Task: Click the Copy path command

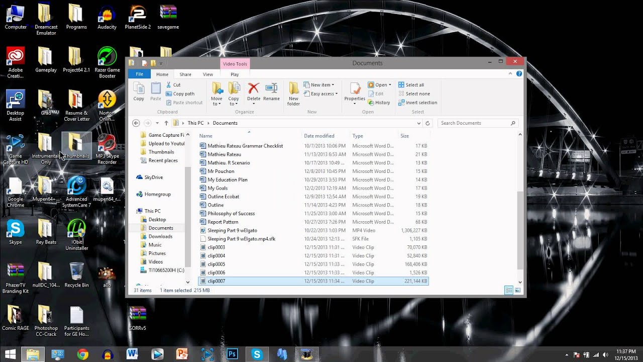Action: point(180,94)
